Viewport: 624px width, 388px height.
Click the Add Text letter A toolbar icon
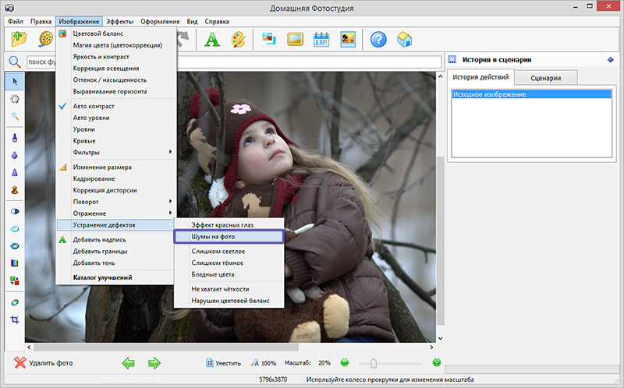point(212,39)
